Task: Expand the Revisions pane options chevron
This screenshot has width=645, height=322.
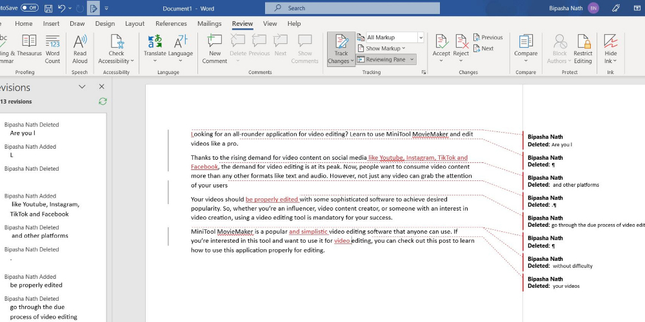Action: [x=82, y=87]
